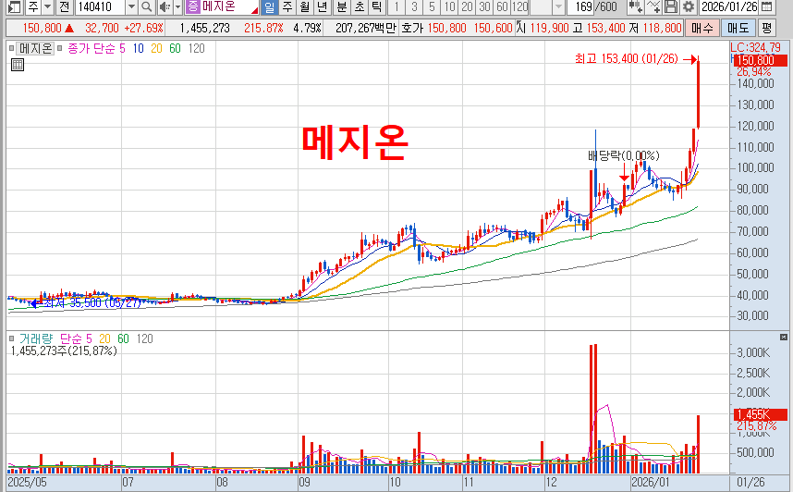Screen dimensions: 793x492
Task: Open the stock code 140410 dropdown arrow
Action: [131, 7]
